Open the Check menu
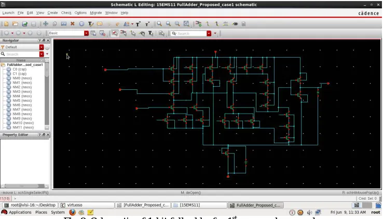 pos(66,12)
